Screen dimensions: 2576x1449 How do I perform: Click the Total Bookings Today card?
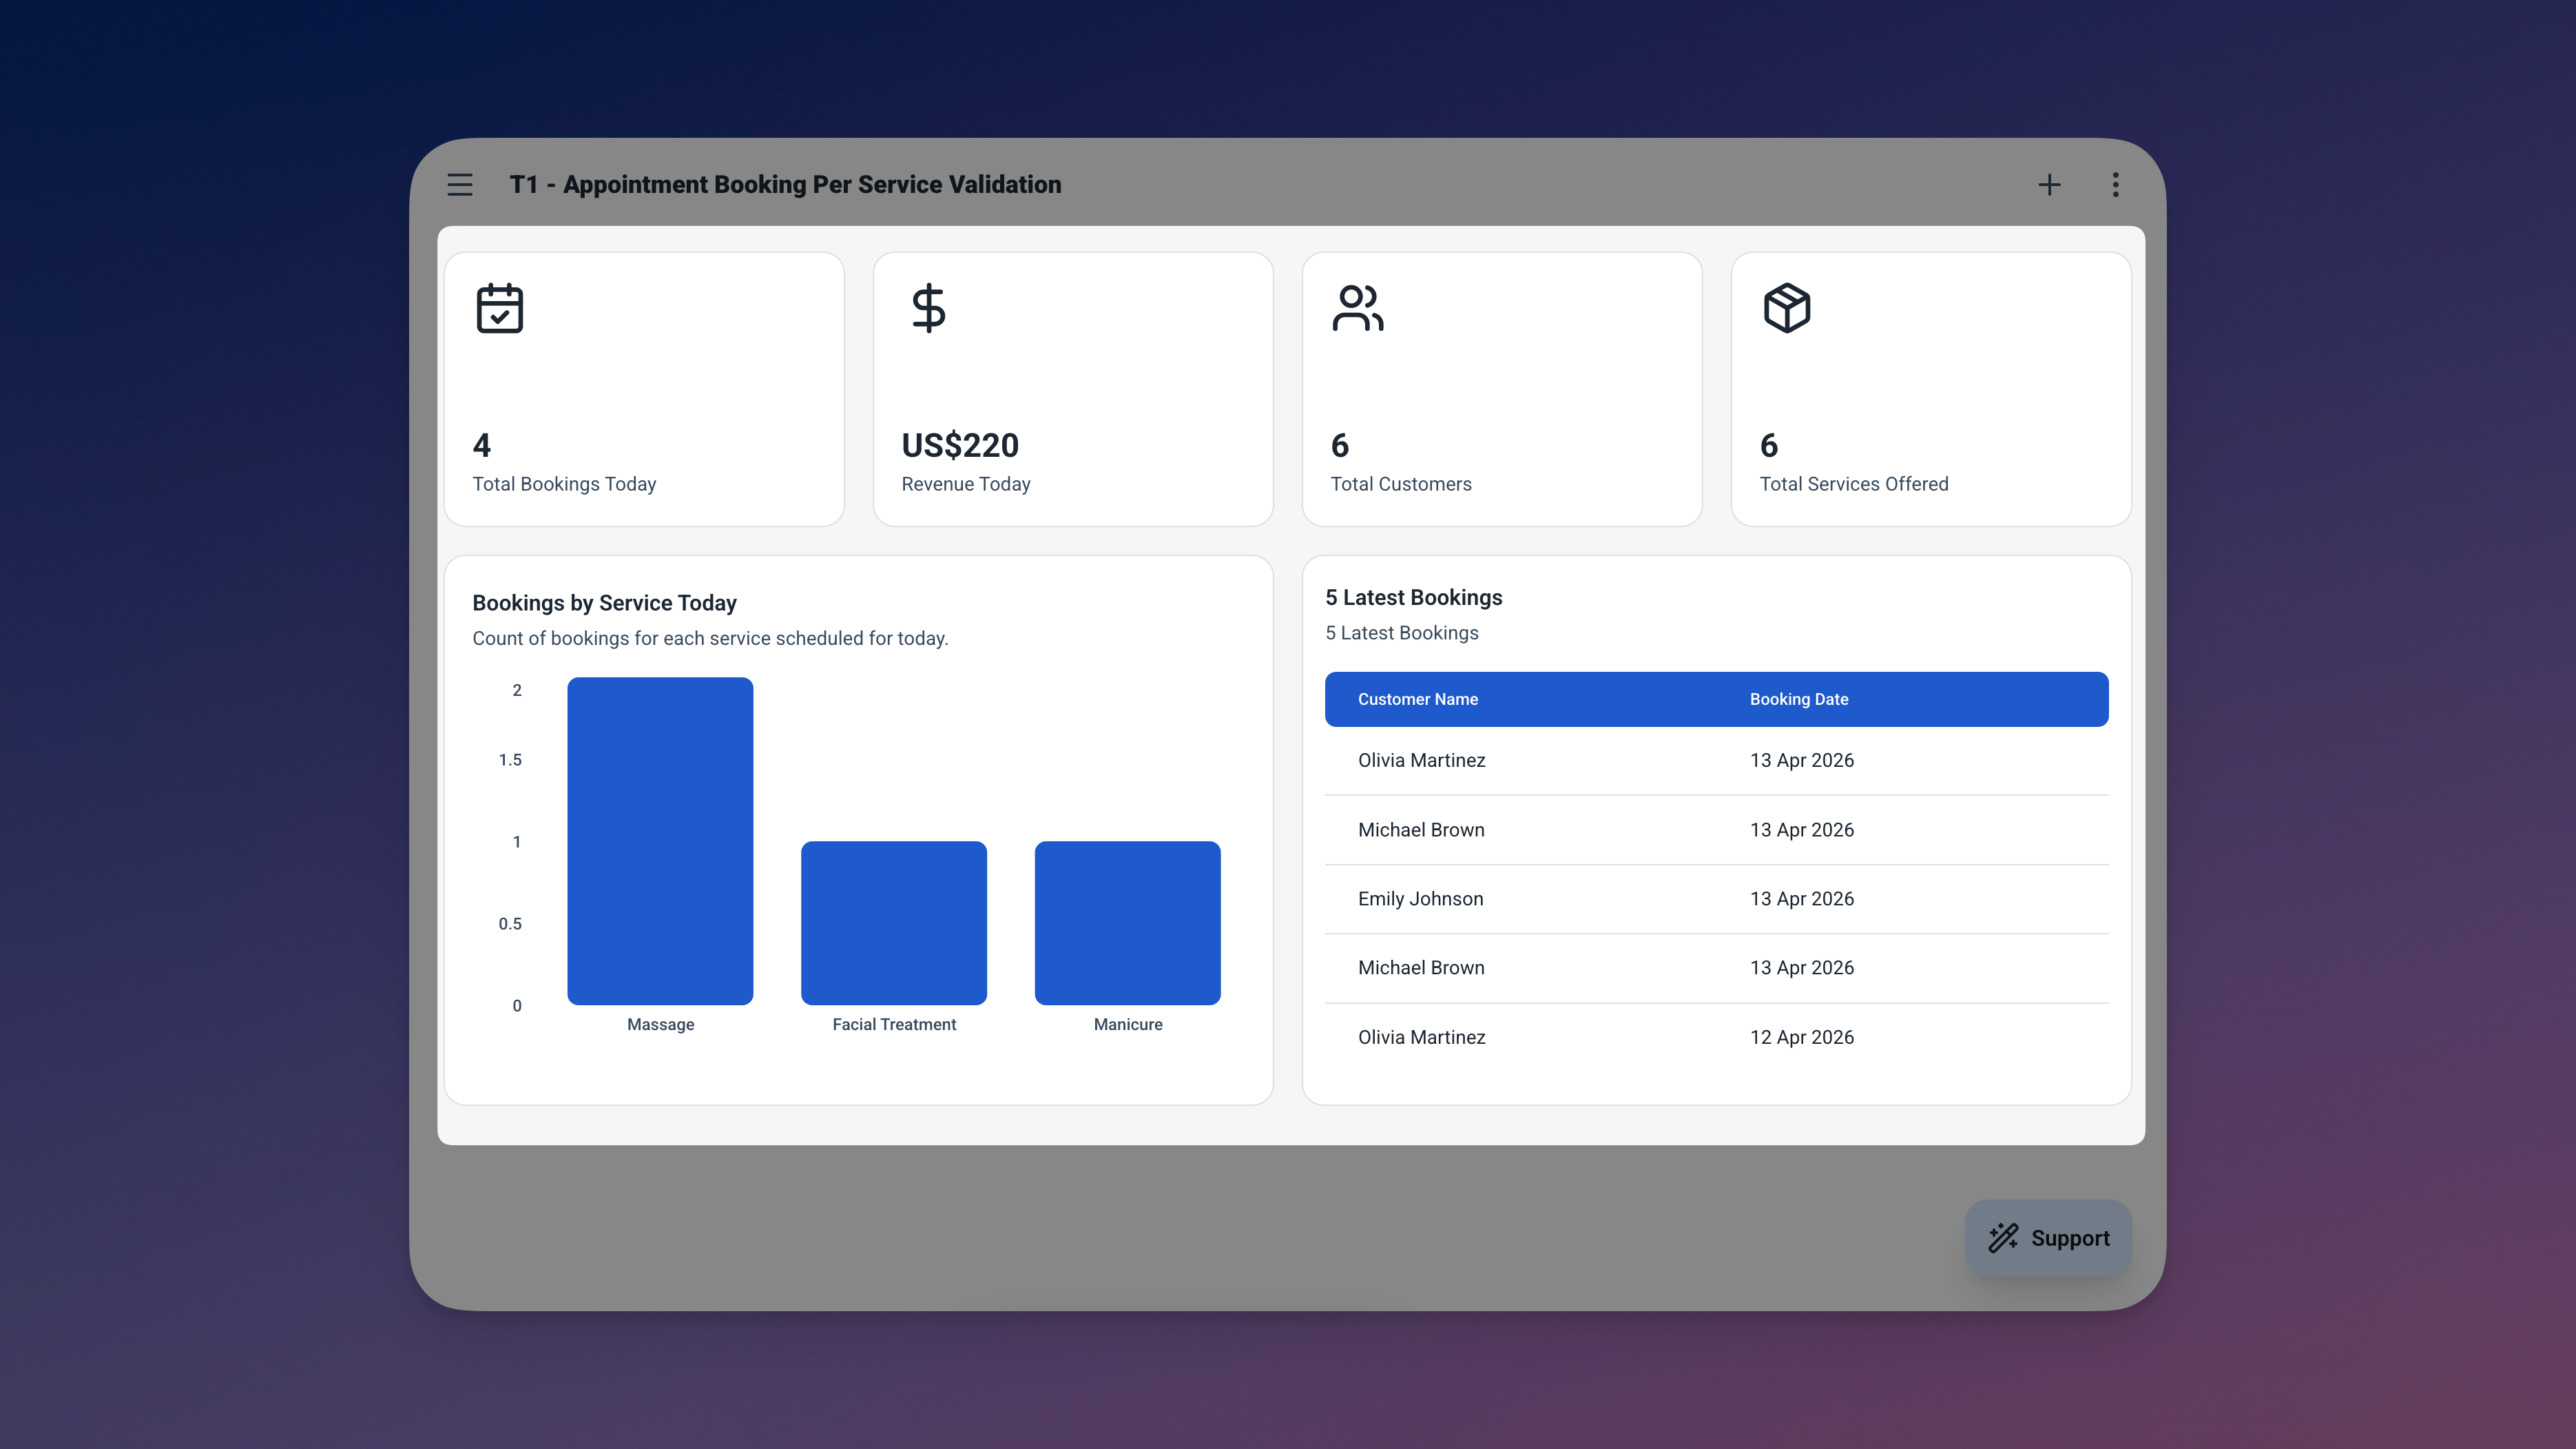[x=644, y=389]
